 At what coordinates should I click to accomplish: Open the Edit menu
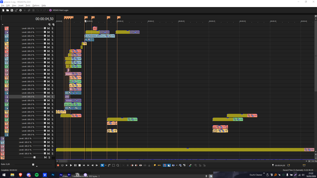pyautogui.click(x=8, y=5)
